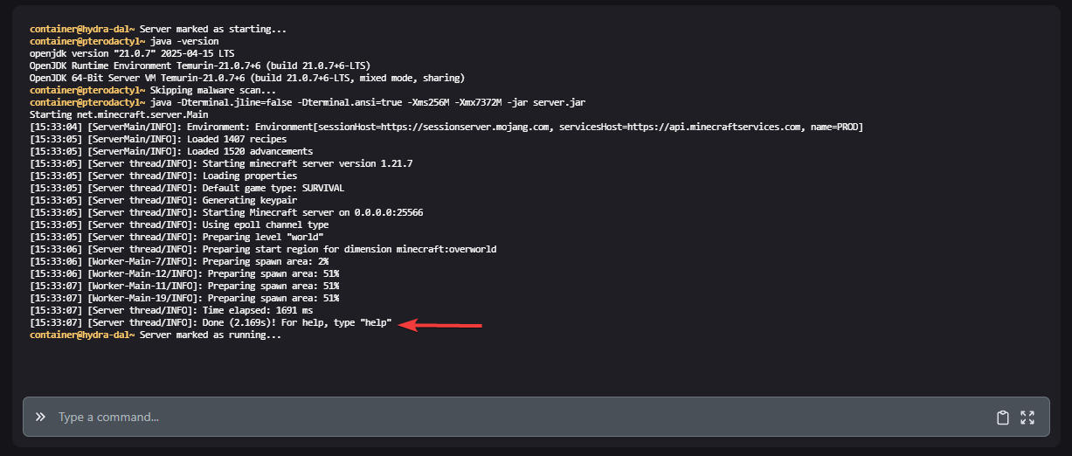Screen dimensions: 1072x456
Task: Click the "java -version" command line
Action: [x=124, y=41]
